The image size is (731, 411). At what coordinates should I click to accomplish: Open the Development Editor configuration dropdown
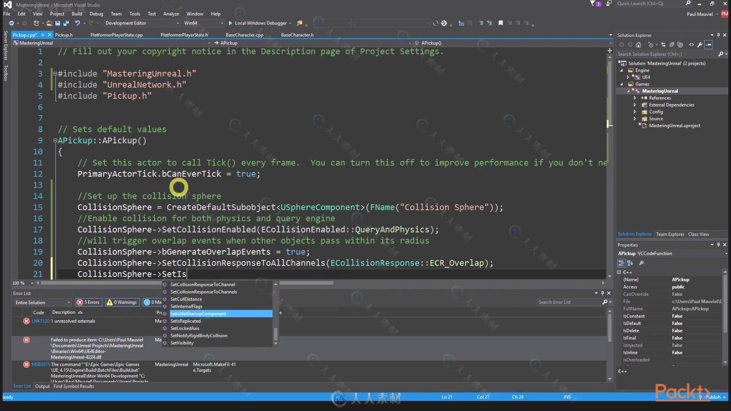click(x=142, y=23)
